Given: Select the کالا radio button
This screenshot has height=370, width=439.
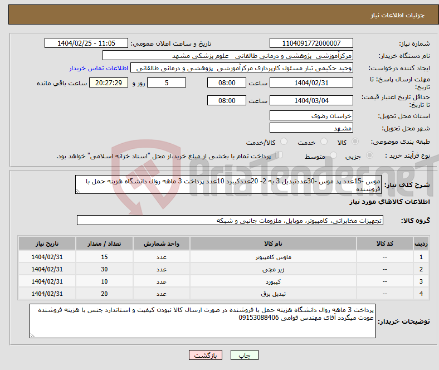Looking at the screenshot, I should 355,142.
